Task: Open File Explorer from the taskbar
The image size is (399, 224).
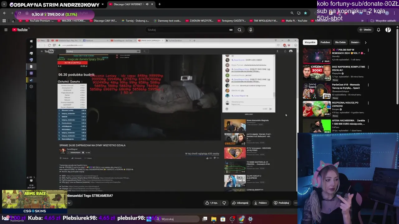Action: (x=214, y=219)
